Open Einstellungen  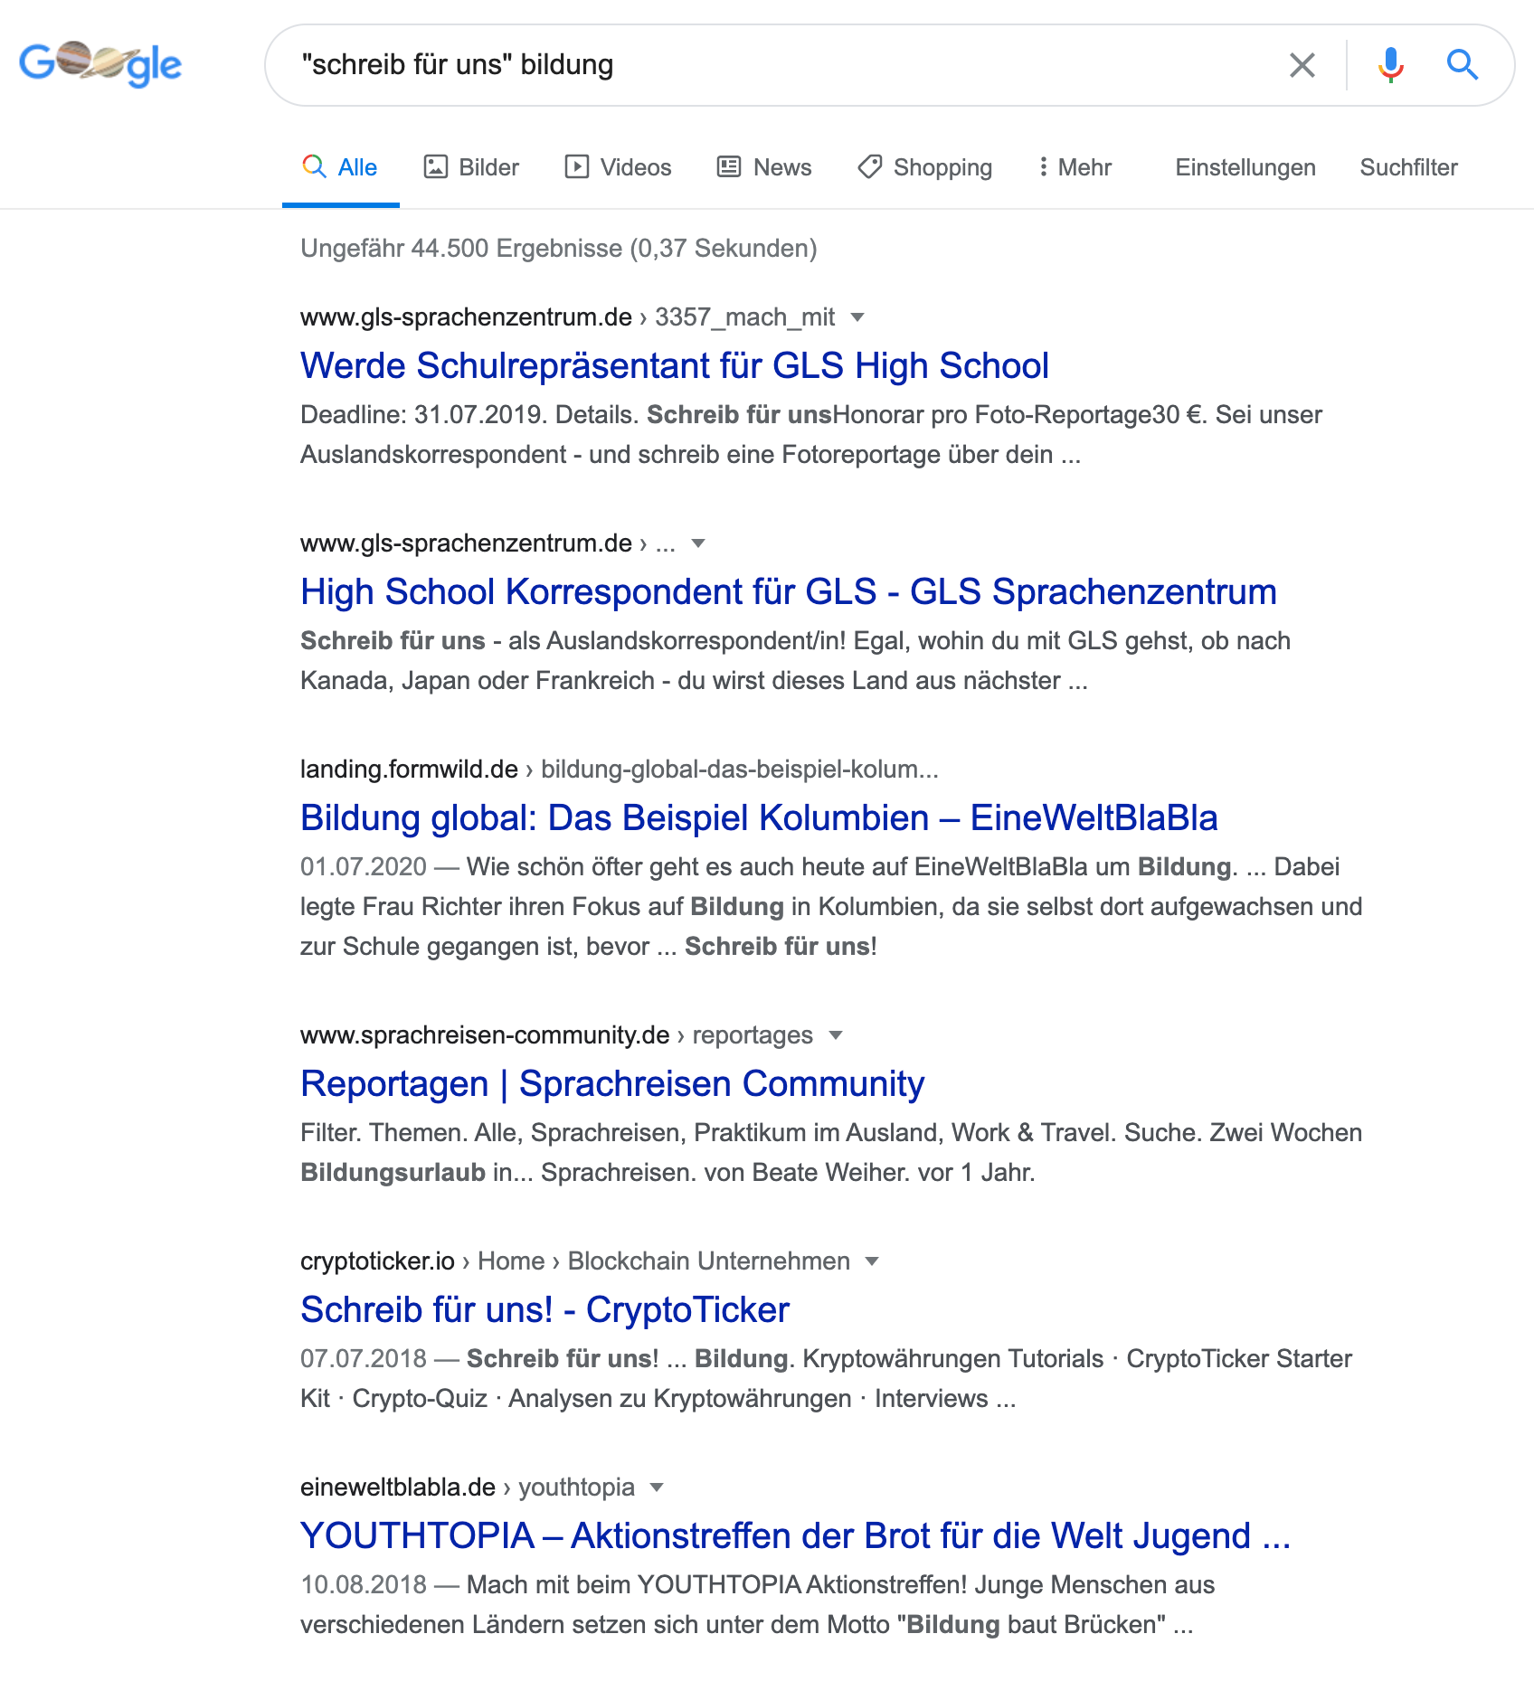(x=1245, y=167)
